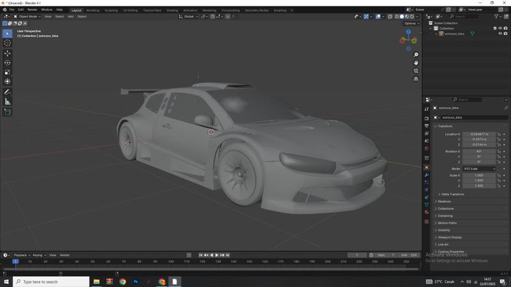
Task: Open the Object Mode dropdown
Action: pos(27,17)
